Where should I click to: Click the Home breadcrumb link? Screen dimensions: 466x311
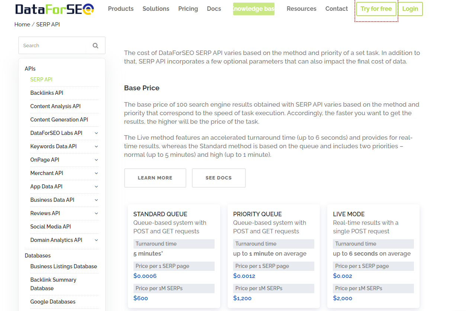click(x=22, y=25)
